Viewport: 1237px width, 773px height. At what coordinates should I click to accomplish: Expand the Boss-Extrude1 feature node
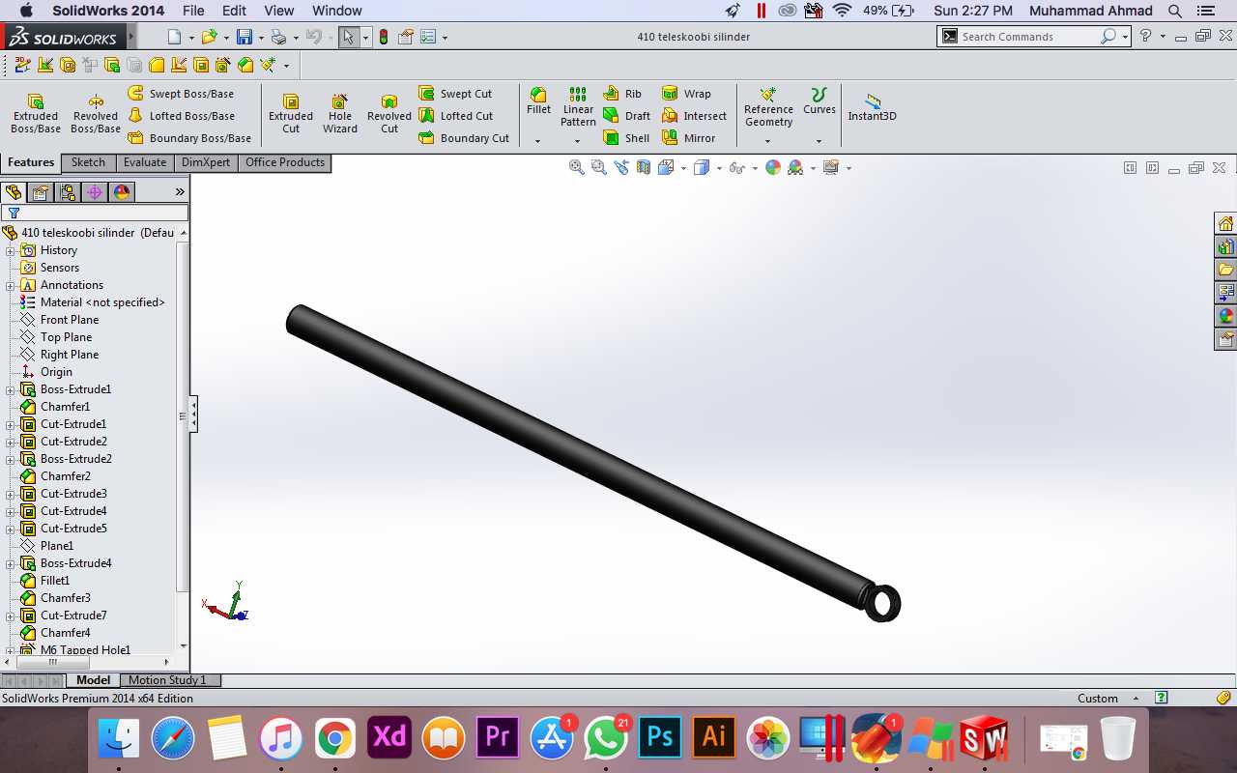[x=11, y=389]
